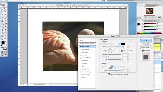
Task: Select Blending Options: Default entry
Action: click(87, 44)
